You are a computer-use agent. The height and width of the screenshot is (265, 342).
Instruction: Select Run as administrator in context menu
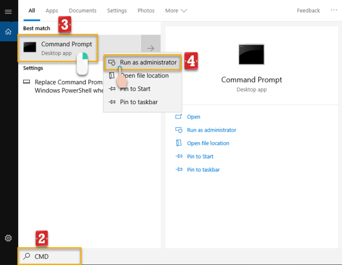click(142, 63)
